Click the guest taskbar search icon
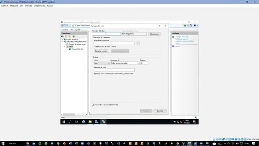This screenshot has width=259, height=146. click(70, 122)
